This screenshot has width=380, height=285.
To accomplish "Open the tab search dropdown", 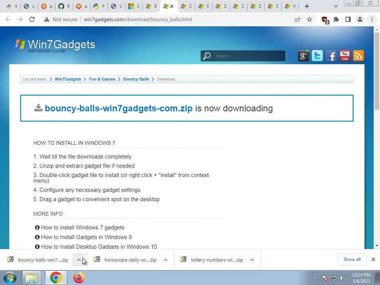I will pyautogui.click(x=335, y=6).
